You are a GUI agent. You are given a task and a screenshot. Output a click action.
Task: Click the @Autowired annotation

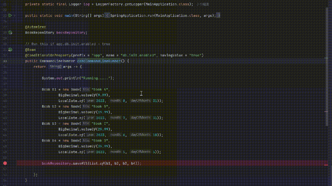click(x=35, y=27)
